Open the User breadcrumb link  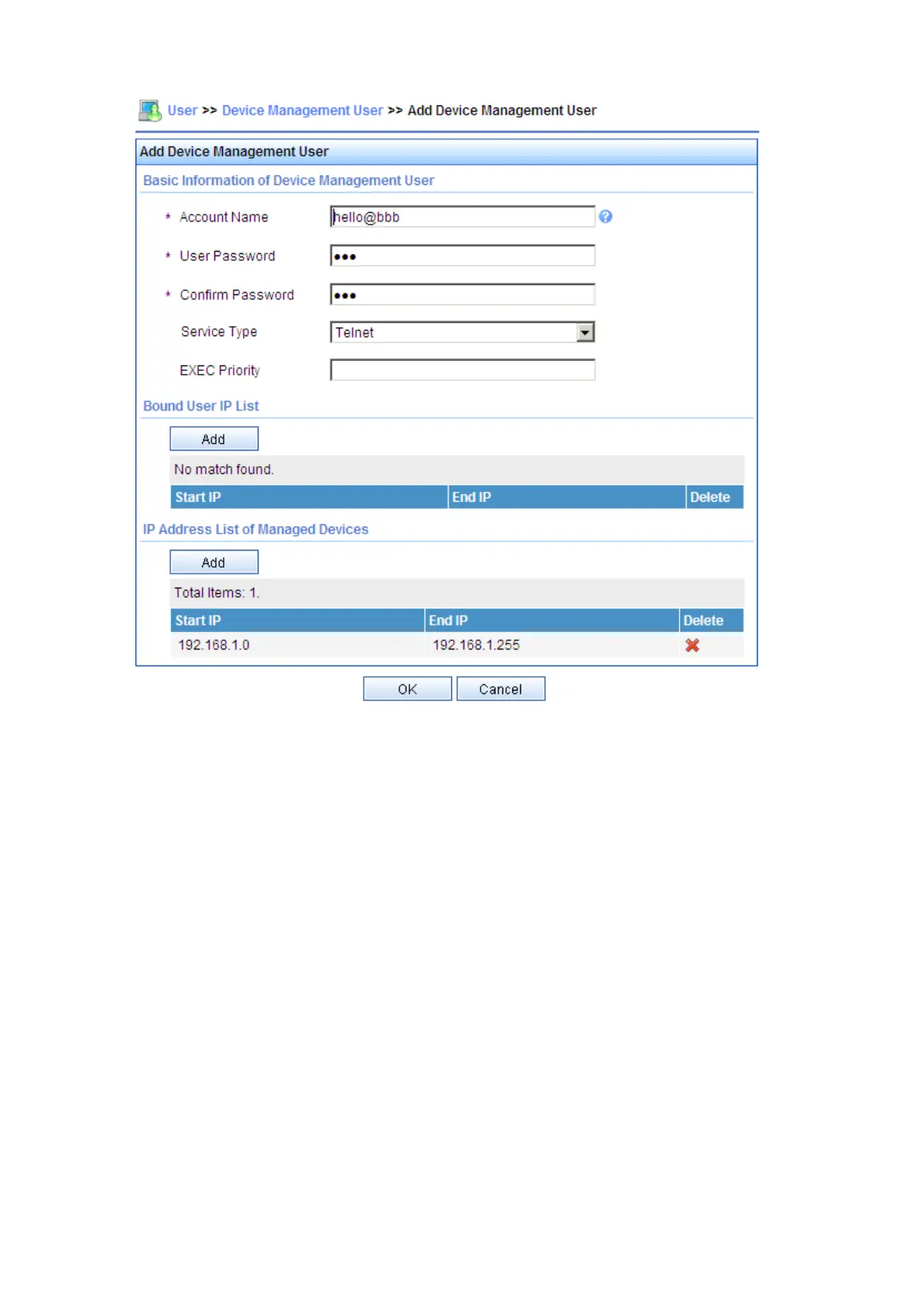(x=183, y=111)
